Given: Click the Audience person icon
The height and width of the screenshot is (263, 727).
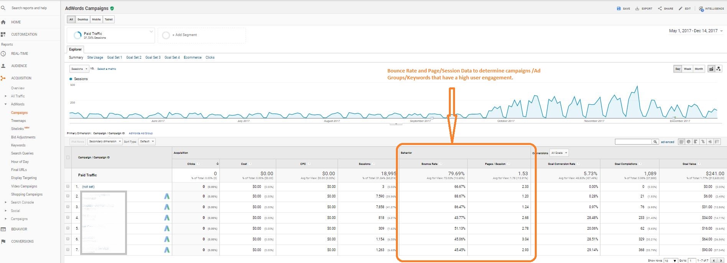Looking at the screenshot, I should click(3, 66).
